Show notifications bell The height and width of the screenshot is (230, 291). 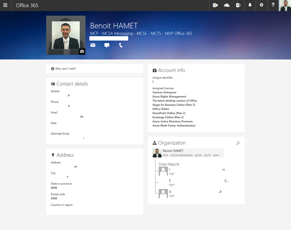250,5
